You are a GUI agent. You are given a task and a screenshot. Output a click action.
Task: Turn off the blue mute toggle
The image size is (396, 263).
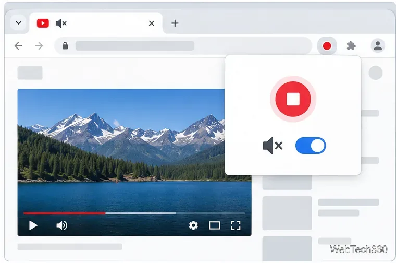(311, 146)
